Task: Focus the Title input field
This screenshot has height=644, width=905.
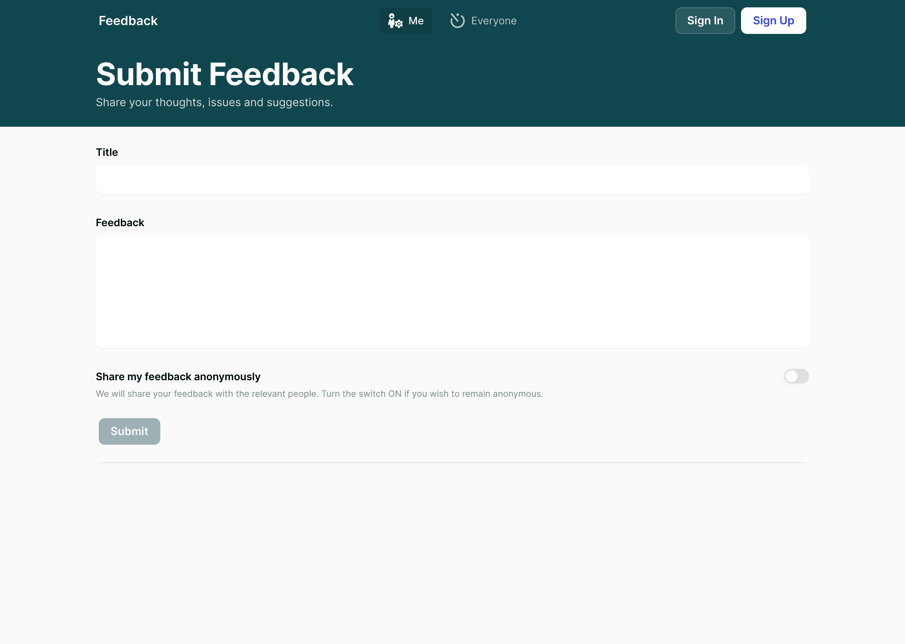Action: coord(452,180)
